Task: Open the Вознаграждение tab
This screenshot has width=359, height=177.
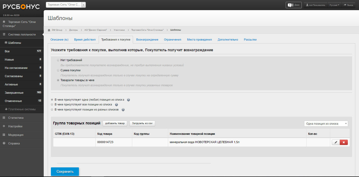Action: coord(147,40)
